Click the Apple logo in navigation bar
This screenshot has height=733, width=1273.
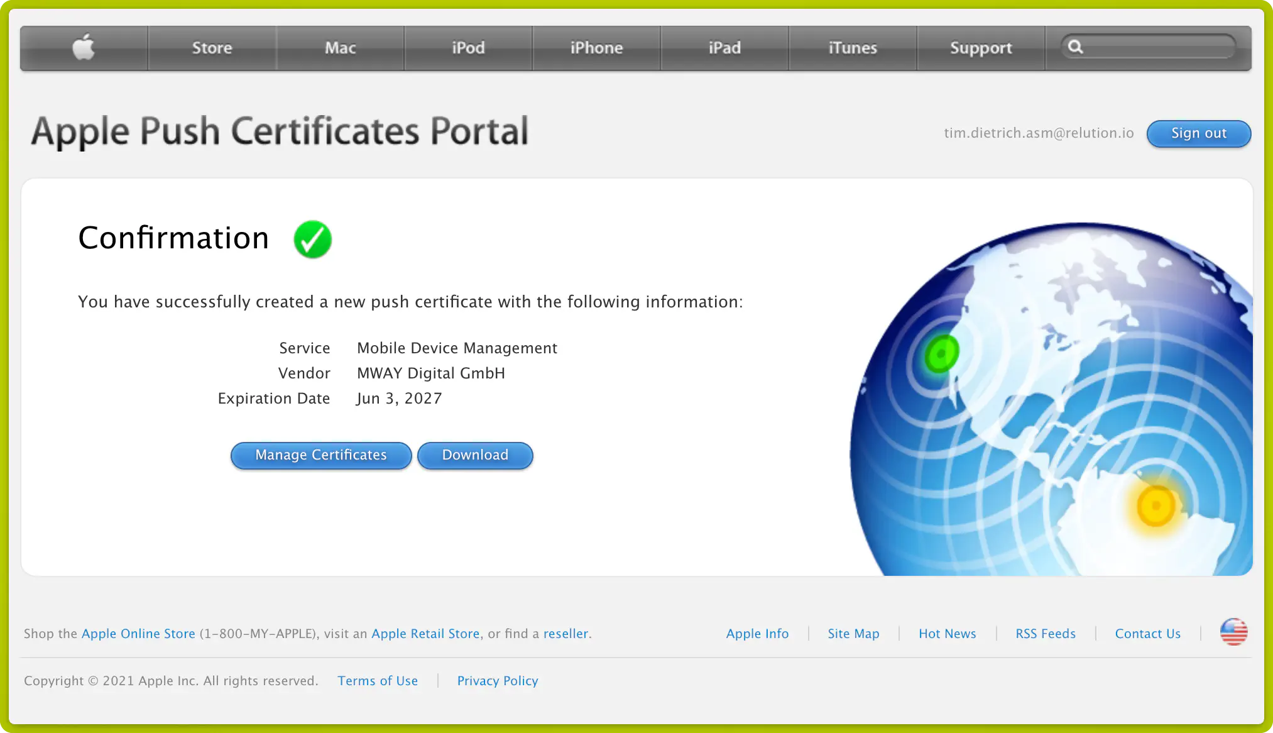84,47
